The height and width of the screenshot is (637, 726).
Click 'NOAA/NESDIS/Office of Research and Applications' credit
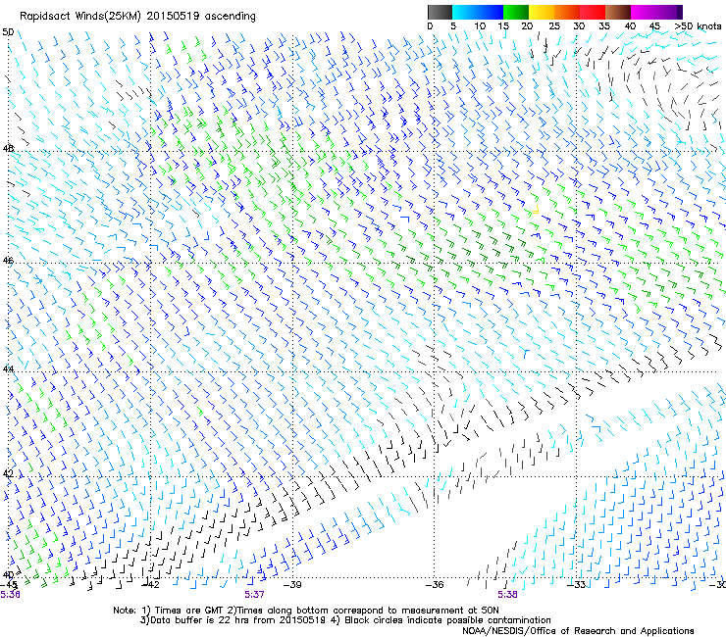[x=578, y=631]
